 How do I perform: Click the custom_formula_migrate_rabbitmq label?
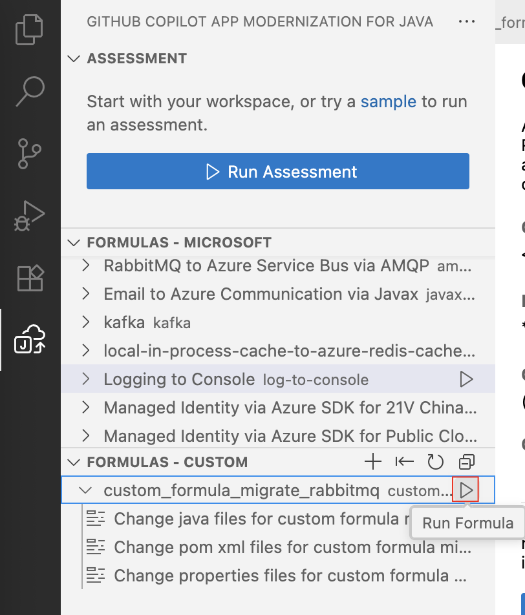(x=242, y=490)
